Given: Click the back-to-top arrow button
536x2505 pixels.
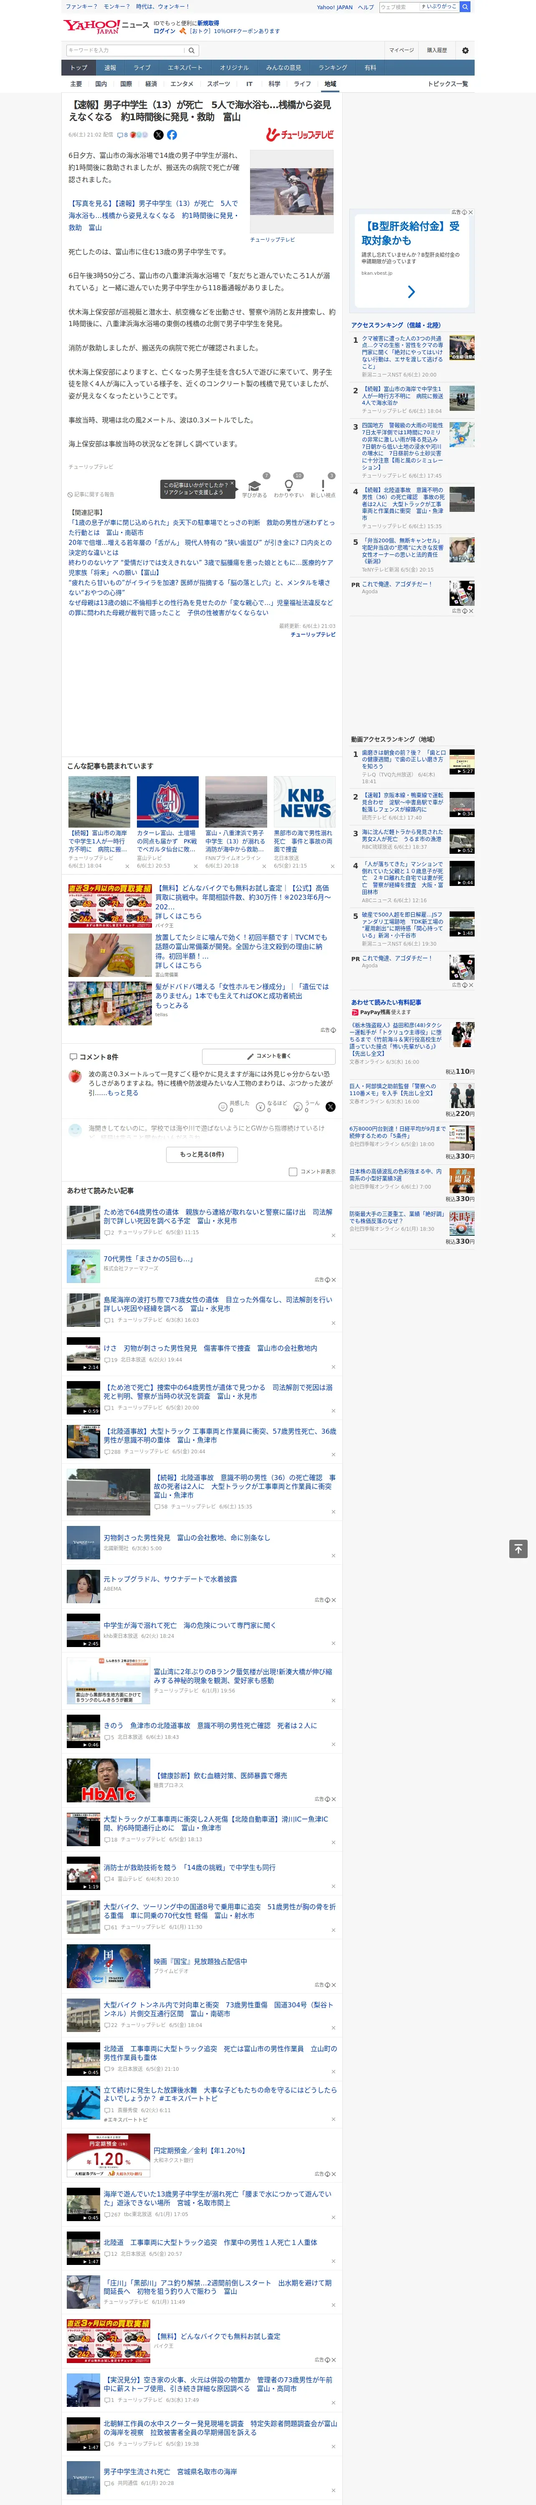Looking at the screenshot, I should click(x=518, y=1549).
